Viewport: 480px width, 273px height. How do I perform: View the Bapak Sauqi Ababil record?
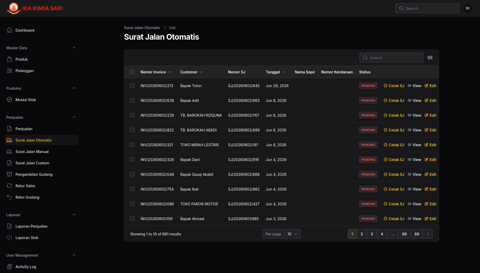[414, 174]
